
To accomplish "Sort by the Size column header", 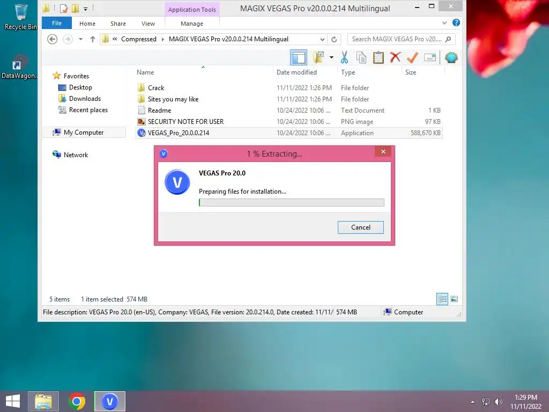I will (x=410, y=72).
